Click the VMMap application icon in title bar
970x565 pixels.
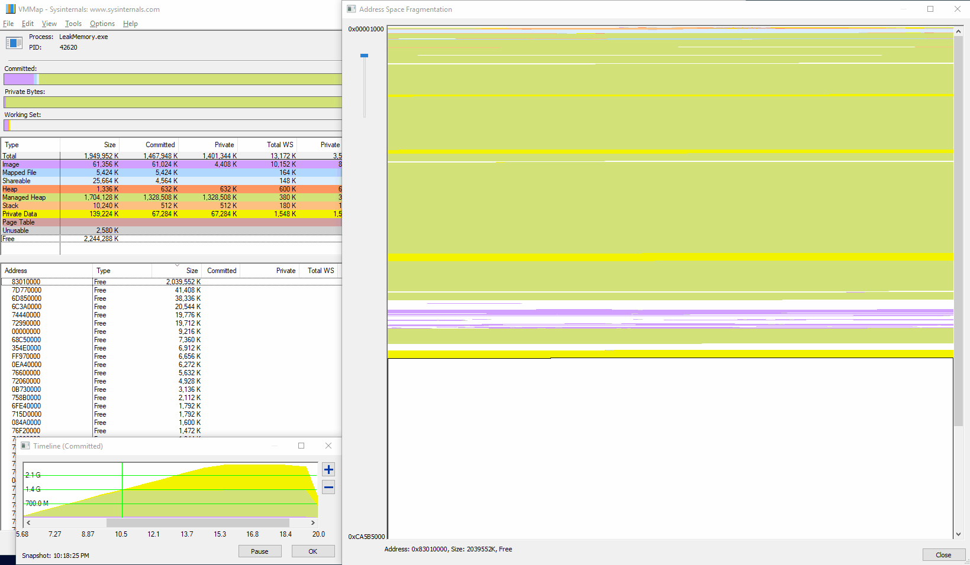click(x=10, y=9)
